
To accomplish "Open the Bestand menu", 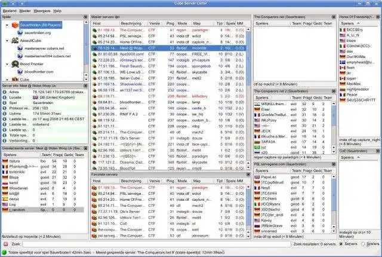I will (x=10, y=11).
